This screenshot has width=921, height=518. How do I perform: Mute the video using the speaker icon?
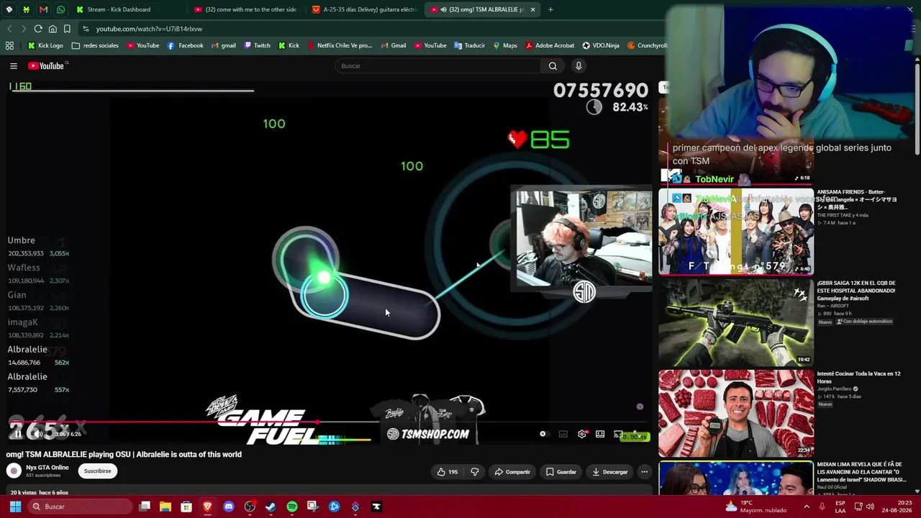[37, 434]
